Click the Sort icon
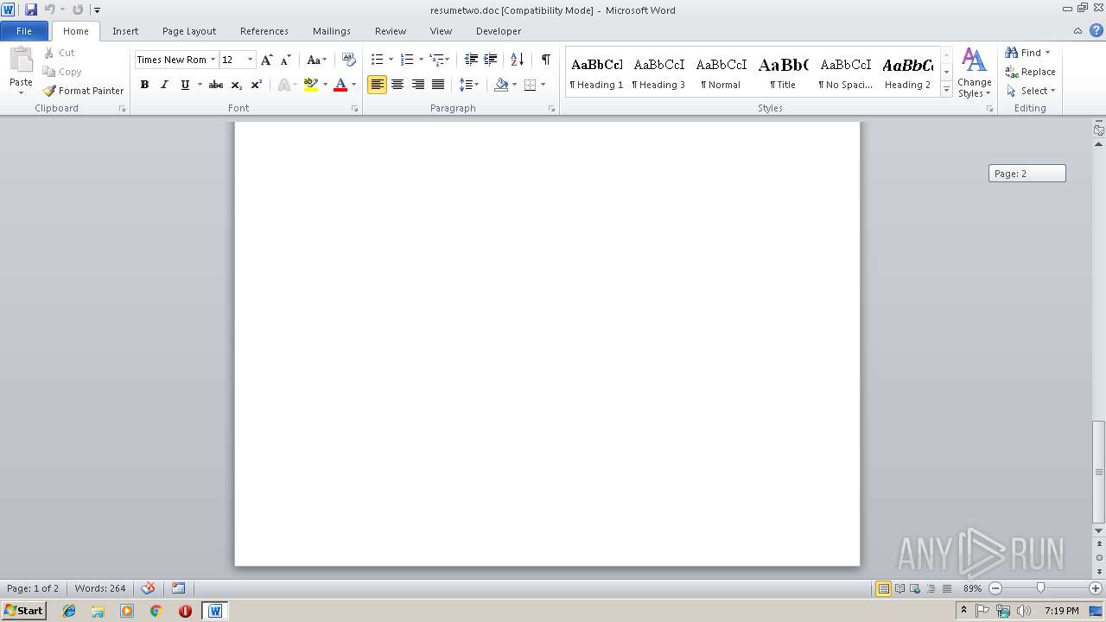Image resolution: width=1106 pixels, height=622 pixels. point(517,60)
